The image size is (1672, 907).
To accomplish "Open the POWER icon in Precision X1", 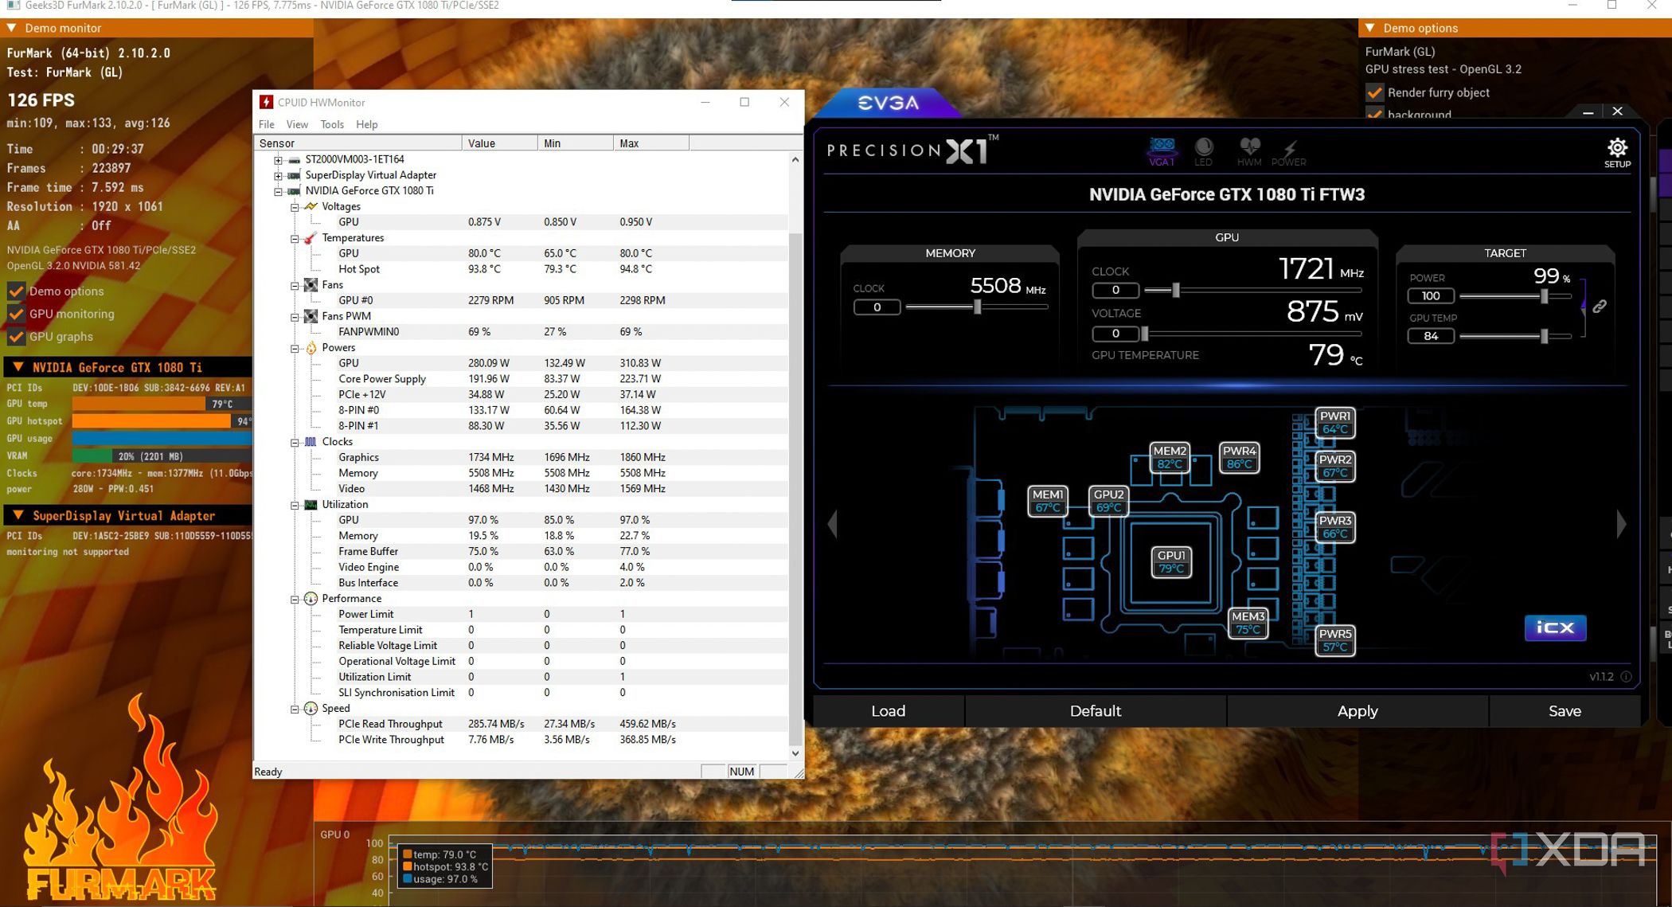I will [x=1288, y=151].
